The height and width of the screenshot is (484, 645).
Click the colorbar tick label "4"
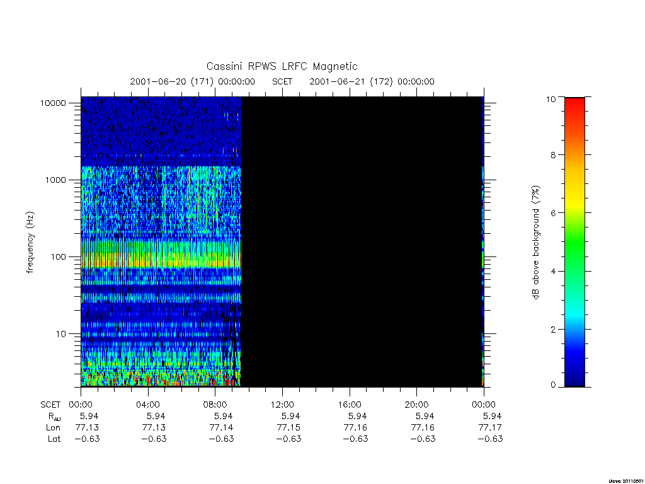(x=553, y=271)
